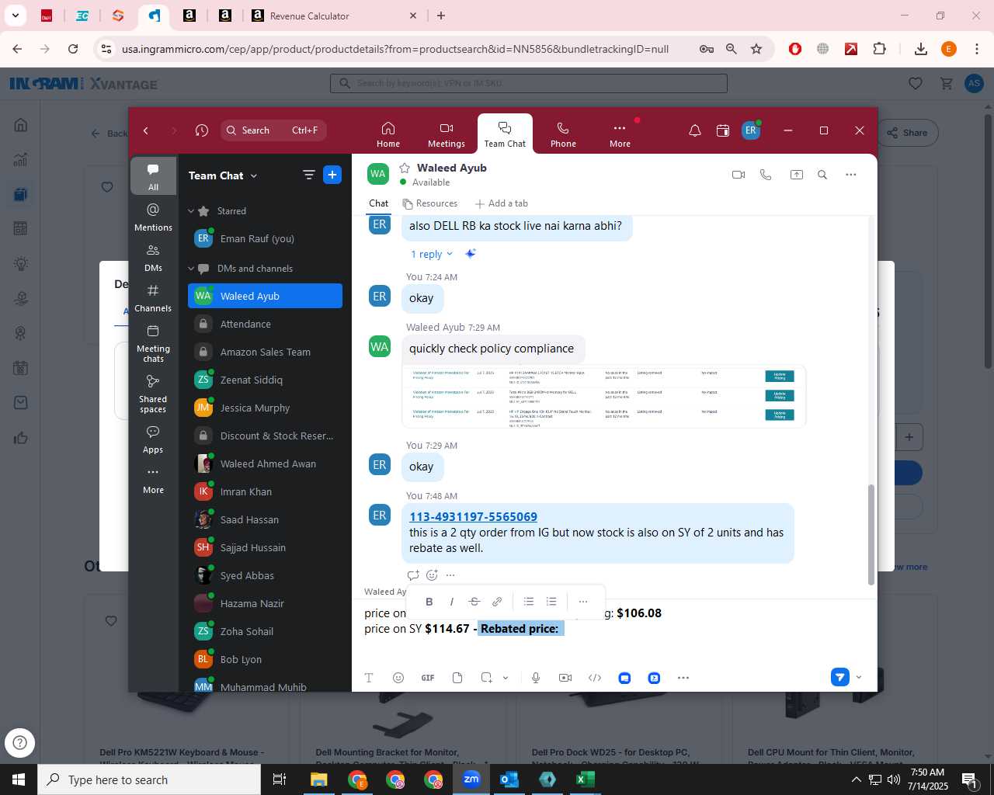Insert a code snippet
Screen dimensions: 994x795
coord(595,678)
